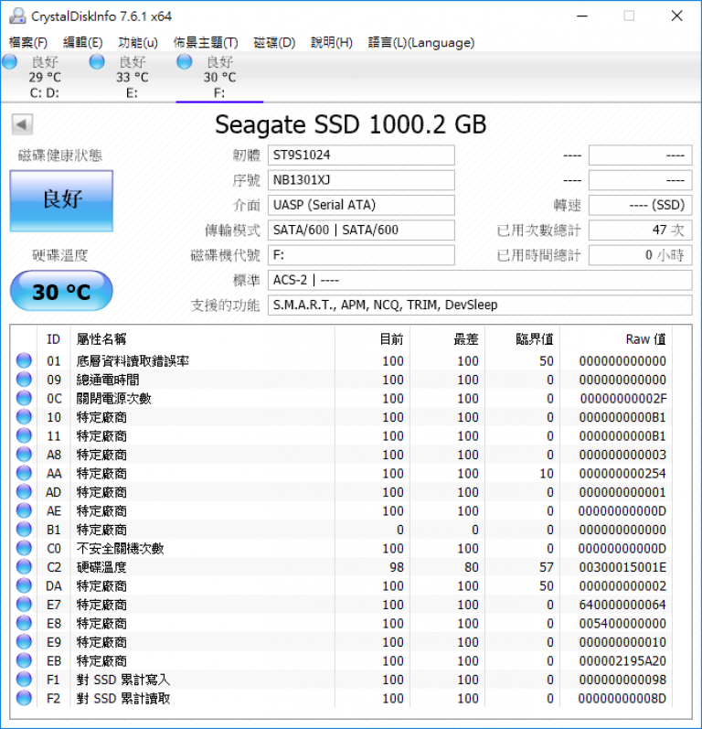Click raw value 00300015001E
Screen dimensions: 702x729
point(622,567)
